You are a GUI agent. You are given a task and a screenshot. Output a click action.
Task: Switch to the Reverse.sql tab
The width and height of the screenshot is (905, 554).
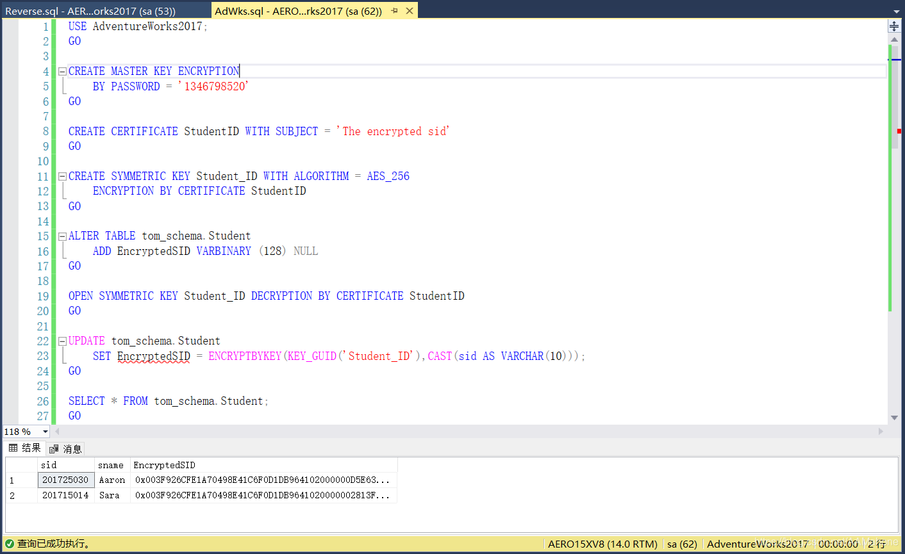click(90, 11)
